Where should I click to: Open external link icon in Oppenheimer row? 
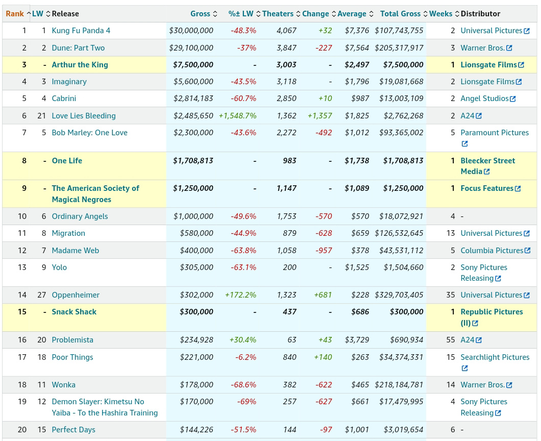point(527,296)
